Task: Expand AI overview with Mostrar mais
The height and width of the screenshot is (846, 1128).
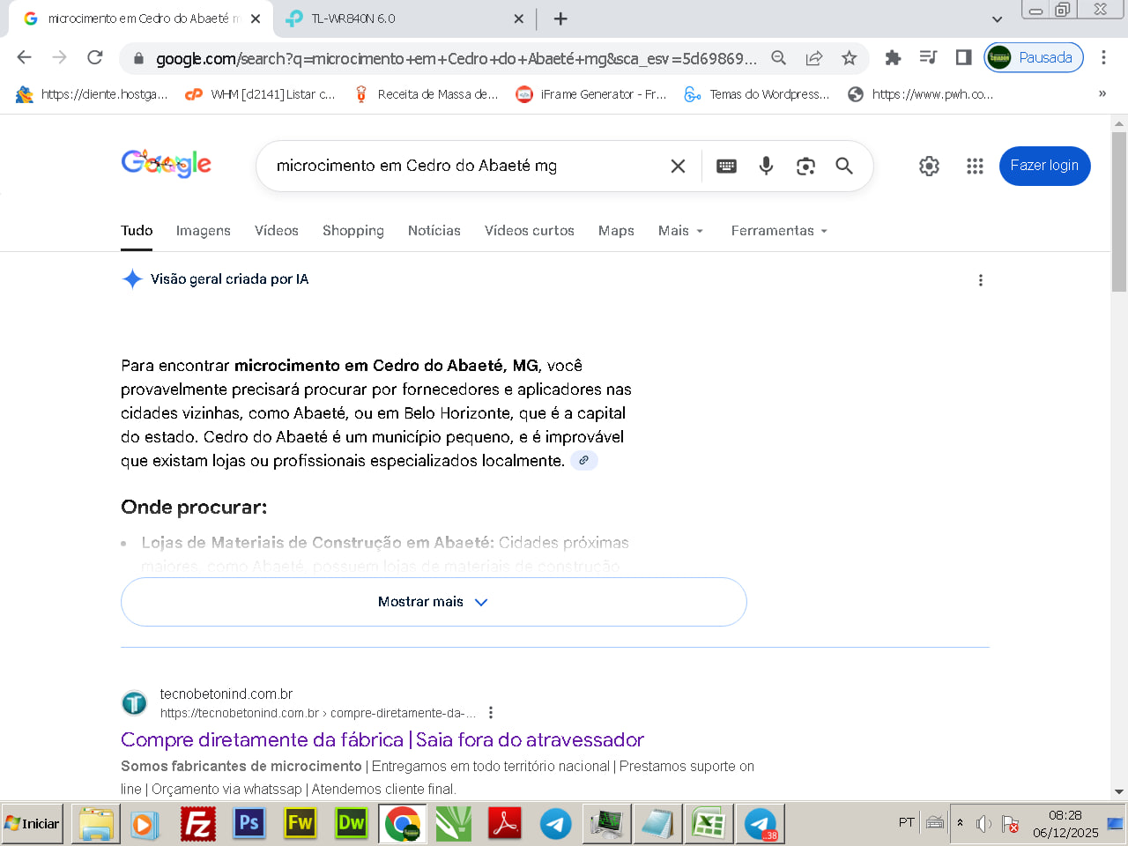Action: point(433,602)
